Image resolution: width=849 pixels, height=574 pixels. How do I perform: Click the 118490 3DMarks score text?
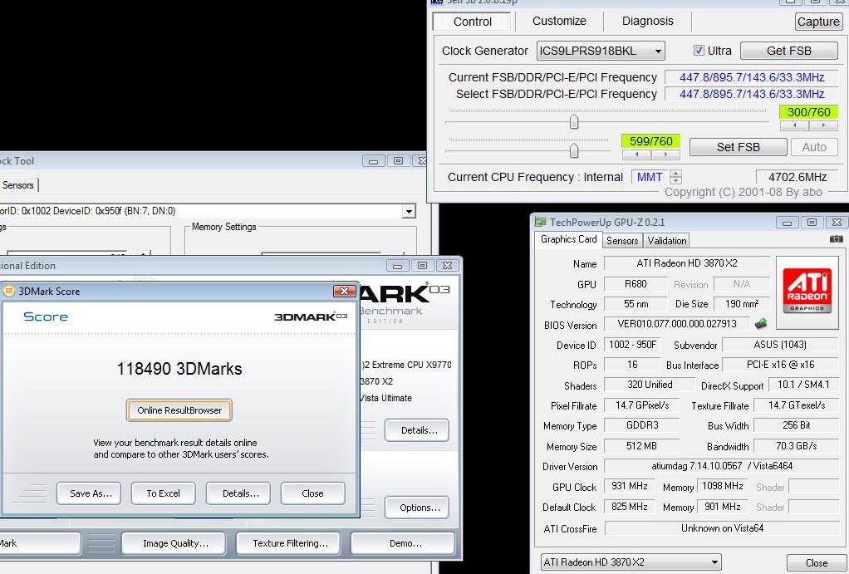[x=179, y=369]
